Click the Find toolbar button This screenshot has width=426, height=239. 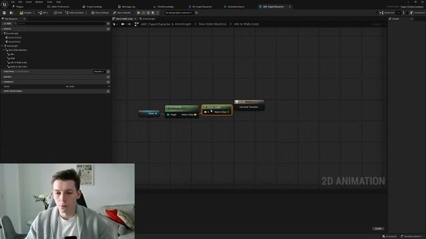click(x=58, y=13)
